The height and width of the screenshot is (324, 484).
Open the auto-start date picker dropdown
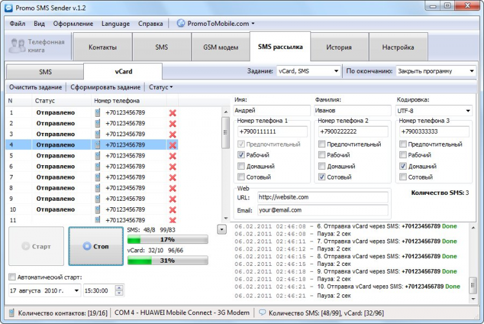click(x=76, y=290)
